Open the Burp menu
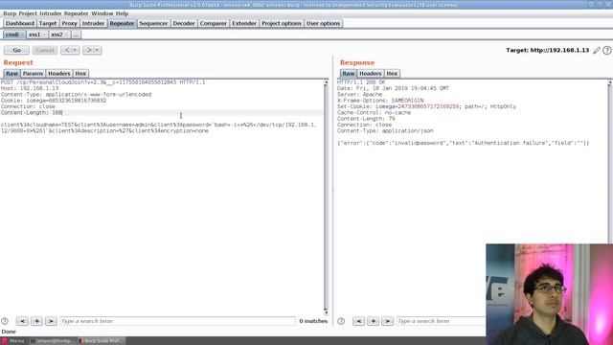This screenshot has width=613, height=345. 10,13
